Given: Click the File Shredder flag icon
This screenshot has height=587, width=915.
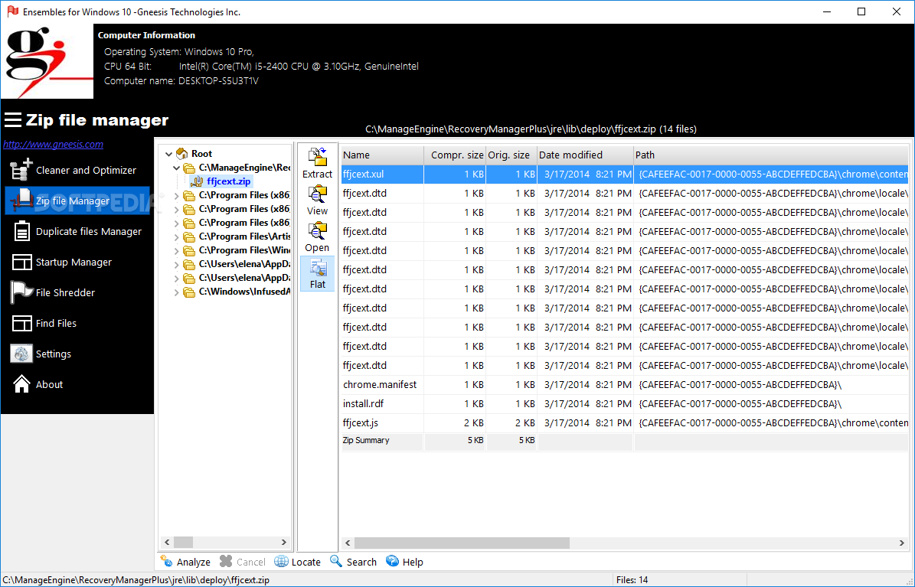Looking at the screenshot, I should [x=21, y=292].
